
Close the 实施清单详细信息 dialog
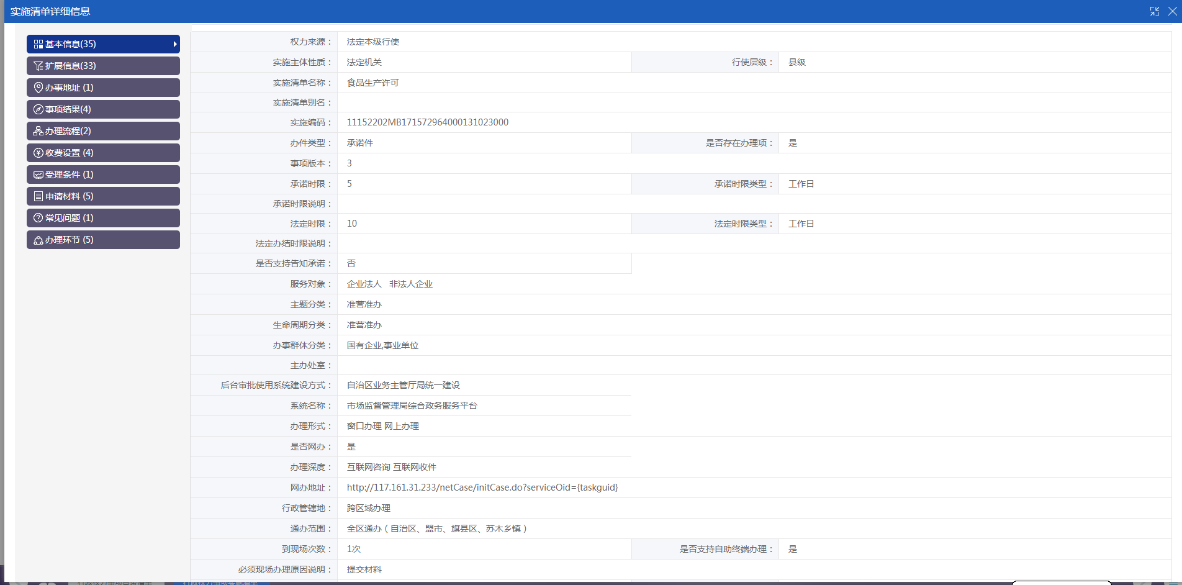tap(1172, 11)
